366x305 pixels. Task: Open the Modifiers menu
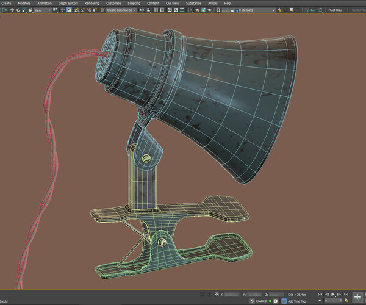[24, 3]
